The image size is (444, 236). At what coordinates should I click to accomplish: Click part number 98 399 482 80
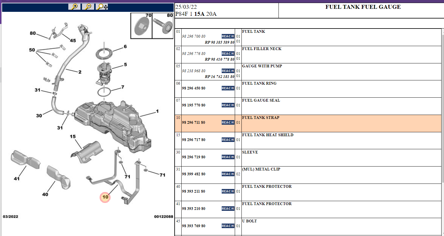[194, 174]
